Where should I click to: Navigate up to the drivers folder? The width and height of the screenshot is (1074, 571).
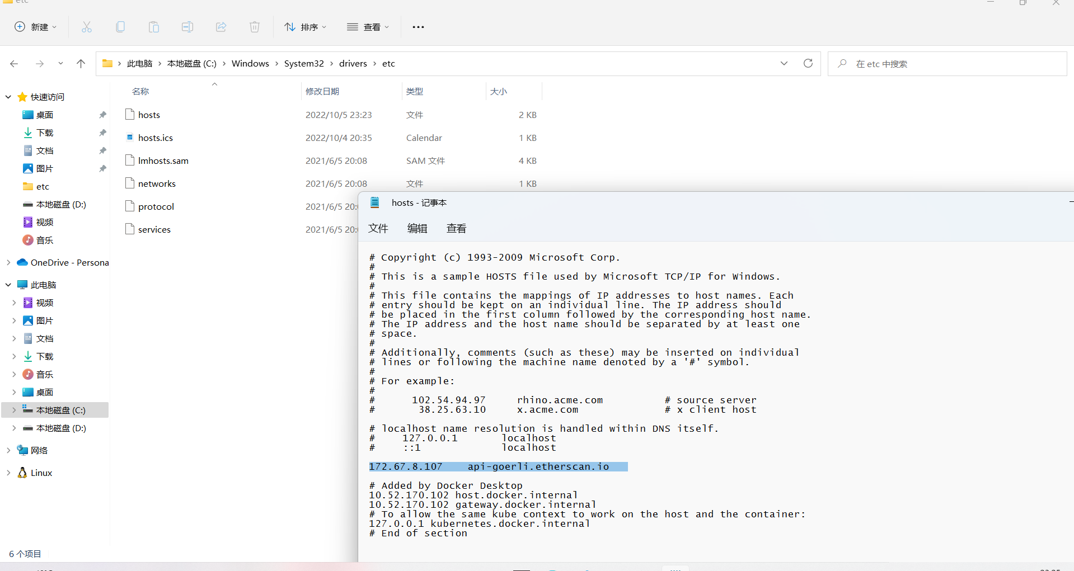coord(81,63)
